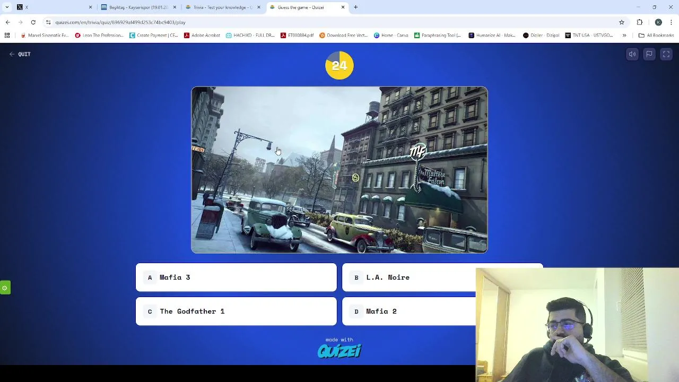Open the Chrome three-dot menu
This screenshot has width=679, height=382.
tap(671, 22)
